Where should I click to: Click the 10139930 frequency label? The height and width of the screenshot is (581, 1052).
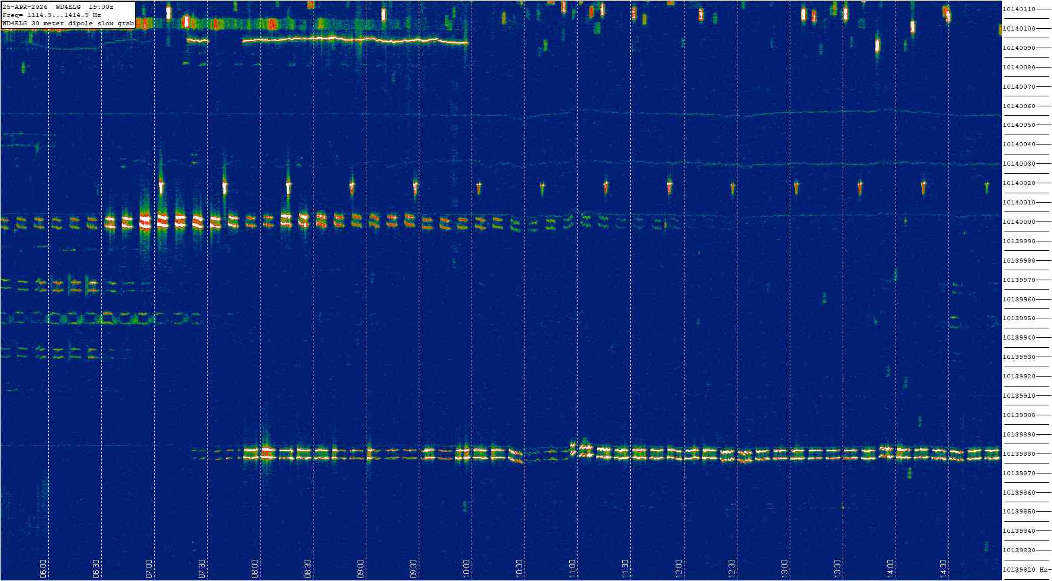[1019, 357]
